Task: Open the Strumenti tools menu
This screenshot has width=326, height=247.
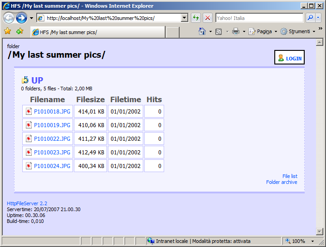Action: [x=297, y=31]
